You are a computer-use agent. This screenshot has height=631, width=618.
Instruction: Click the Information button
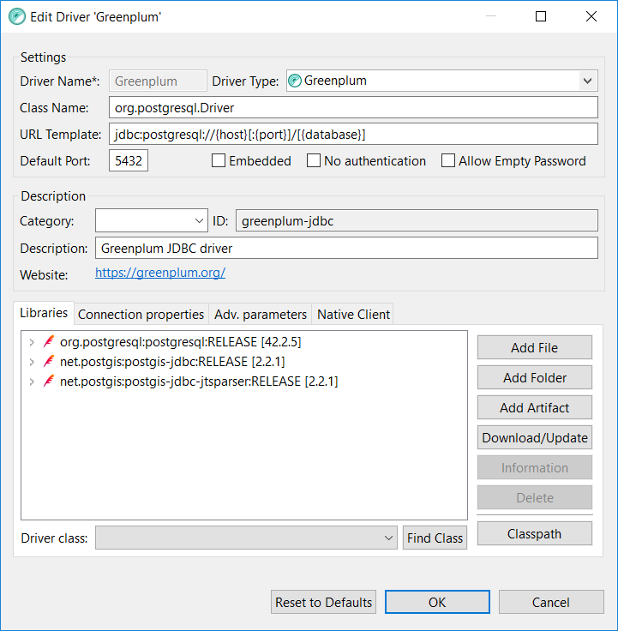click(534, 467)
